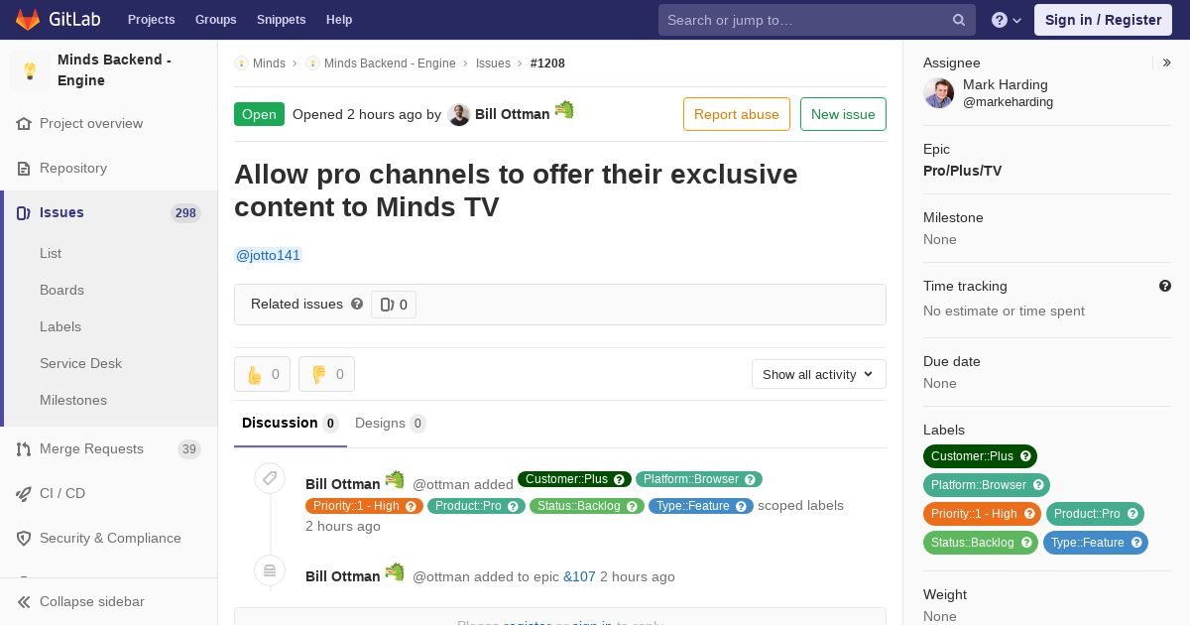Screen dimensions: 1190x625
Task: Open Repository in sidebar
Action: (73, 168)
